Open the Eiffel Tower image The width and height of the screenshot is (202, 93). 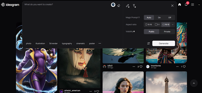click(x=166, y=82)
